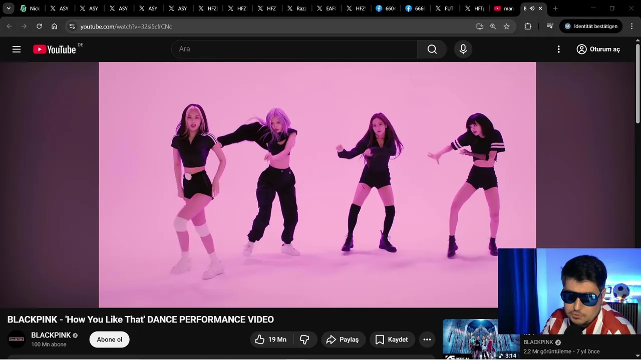Dislike the video with thumbs-down icon
Image resolution: width=641 pixels, height=360 pixels.
point(304,339)
